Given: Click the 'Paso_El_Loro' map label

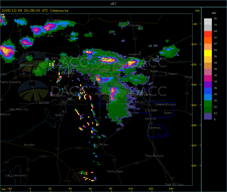Looking at the screenshot, I should coord(174,184).
